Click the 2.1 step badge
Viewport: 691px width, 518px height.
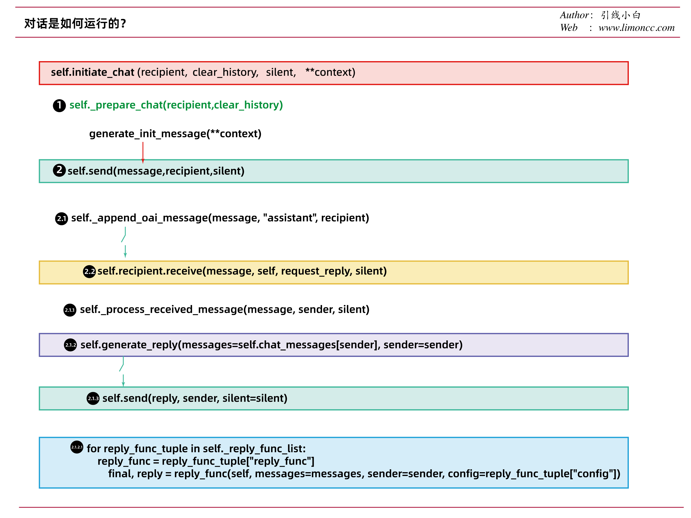62,219
